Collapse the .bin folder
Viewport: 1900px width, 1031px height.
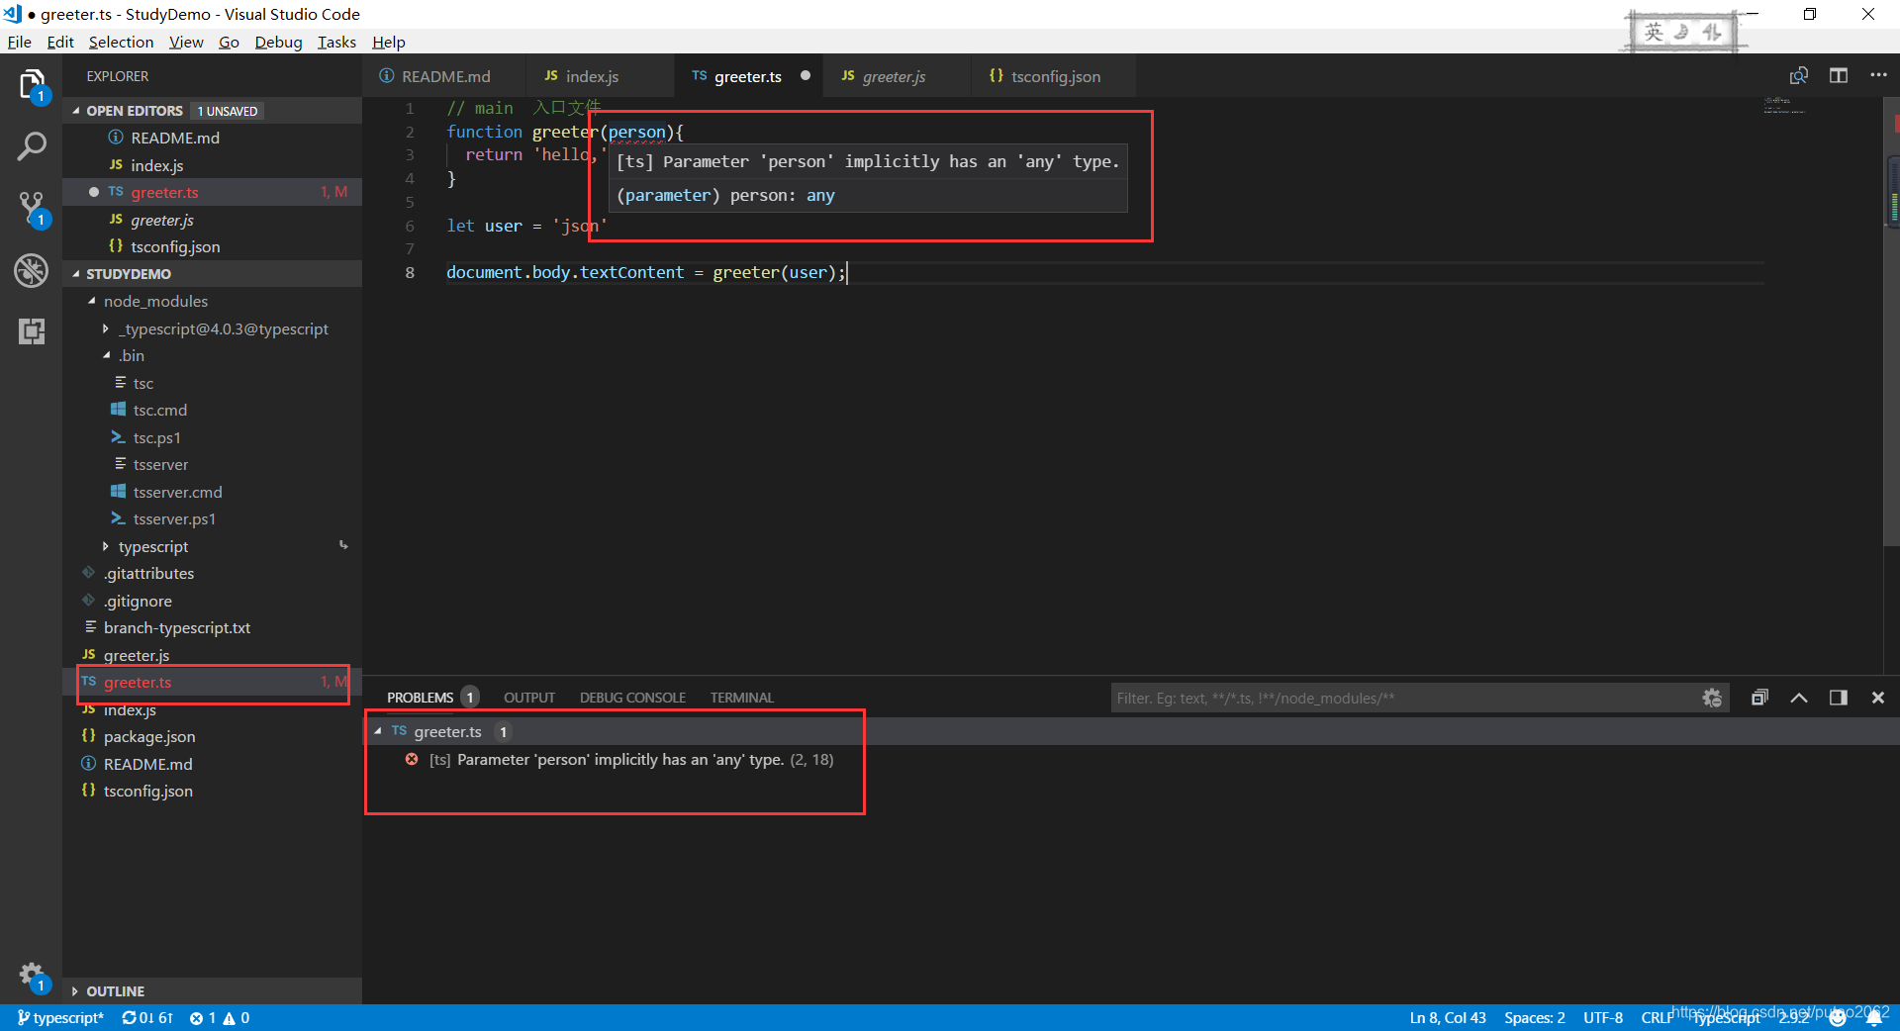click(x=106, y=356)
